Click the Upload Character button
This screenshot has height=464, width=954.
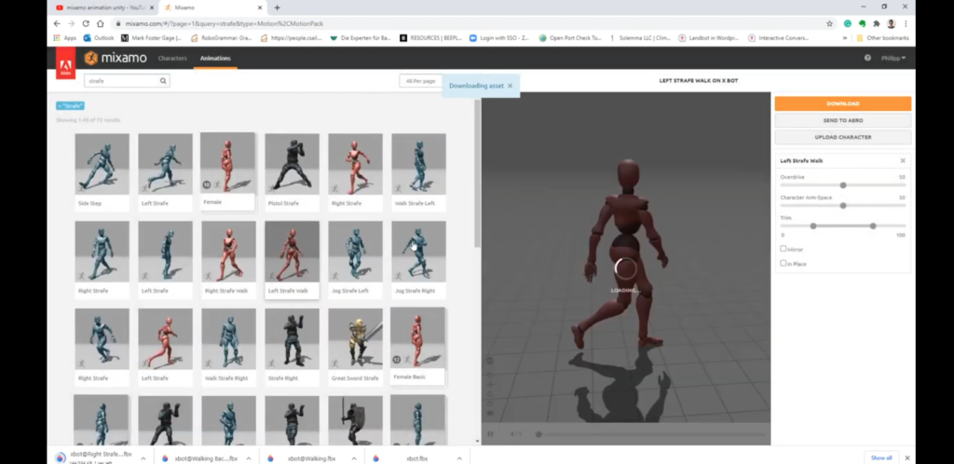click(x=842, y=137)
